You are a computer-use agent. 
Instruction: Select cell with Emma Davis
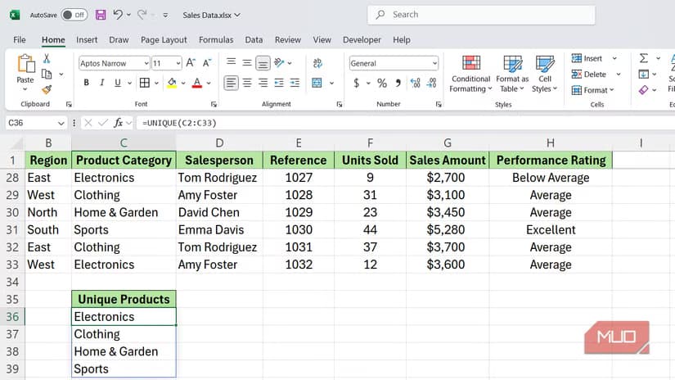[x=219, y=229]
